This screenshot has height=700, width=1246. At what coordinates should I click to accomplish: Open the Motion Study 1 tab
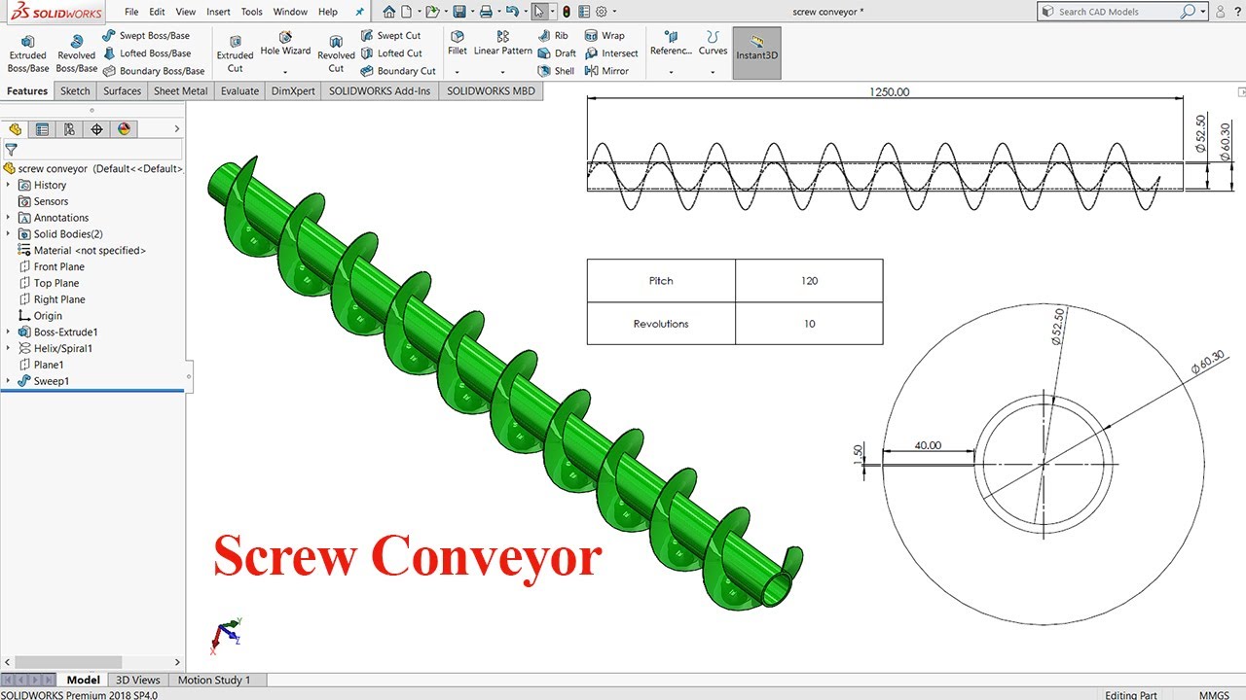point(214,680)
